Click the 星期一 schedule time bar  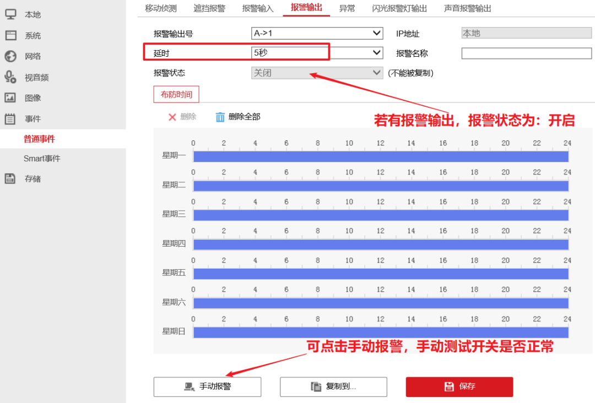pos(380,156)
